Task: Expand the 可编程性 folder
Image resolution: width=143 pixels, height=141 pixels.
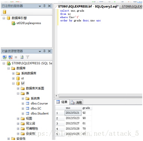Action: (18, 129)
